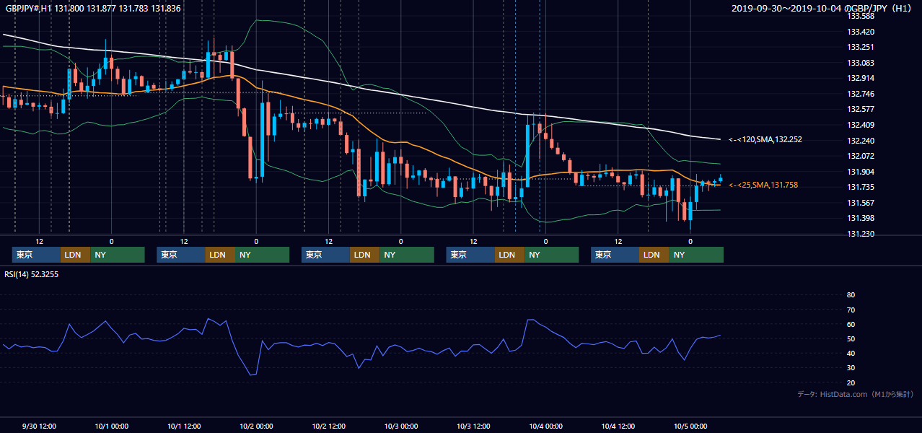The height and width of the screenshot is (433, 922).
Task: Click the orange 25,SMA,131.758 label
Action: pos(763,185)
